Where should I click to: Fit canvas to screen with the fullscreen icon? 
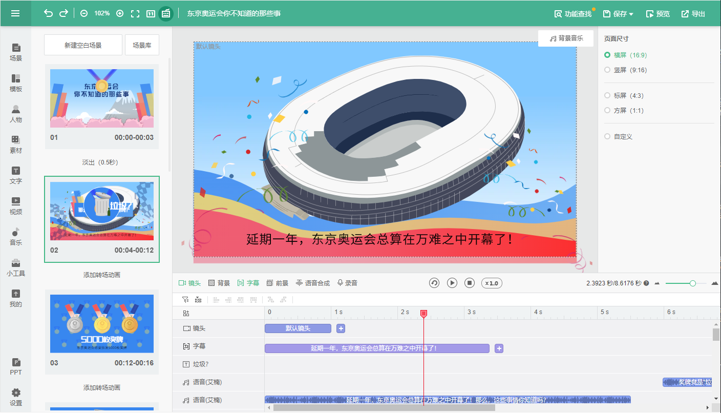click(x=135, y=13)
